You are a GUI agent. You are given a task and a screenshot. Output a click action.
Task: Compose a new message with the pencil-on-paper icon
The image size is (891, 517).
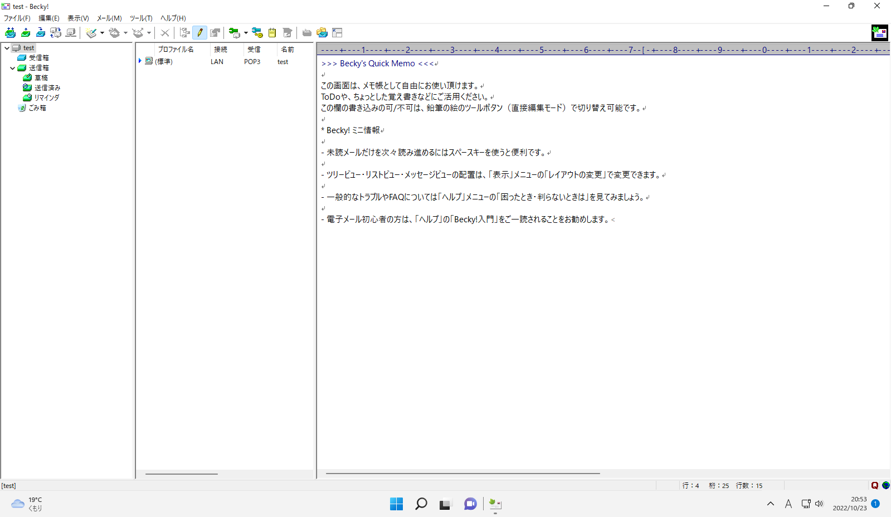[x=92, y=33]
